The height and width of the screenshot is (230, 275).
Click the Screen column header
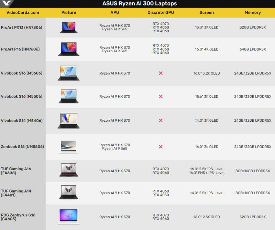pos(207,12)
